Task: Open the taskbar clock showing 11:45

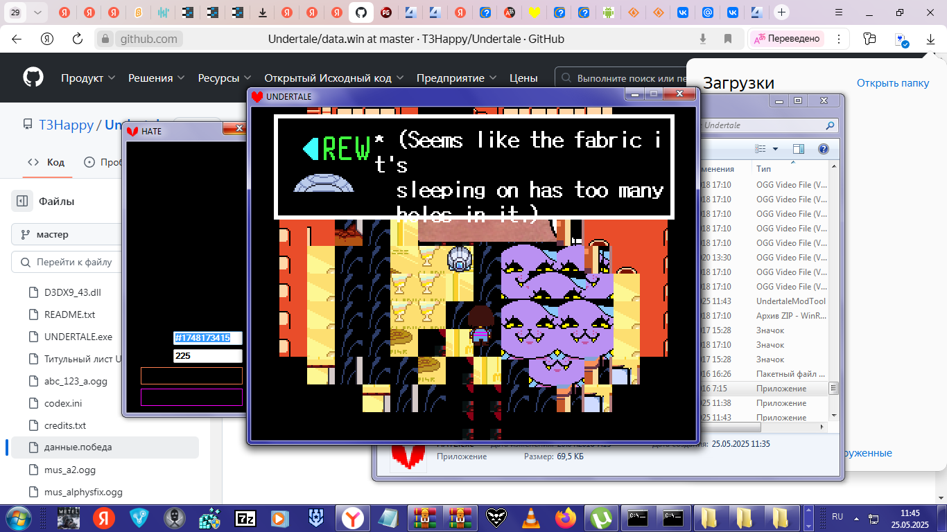Action: [910, 518]
